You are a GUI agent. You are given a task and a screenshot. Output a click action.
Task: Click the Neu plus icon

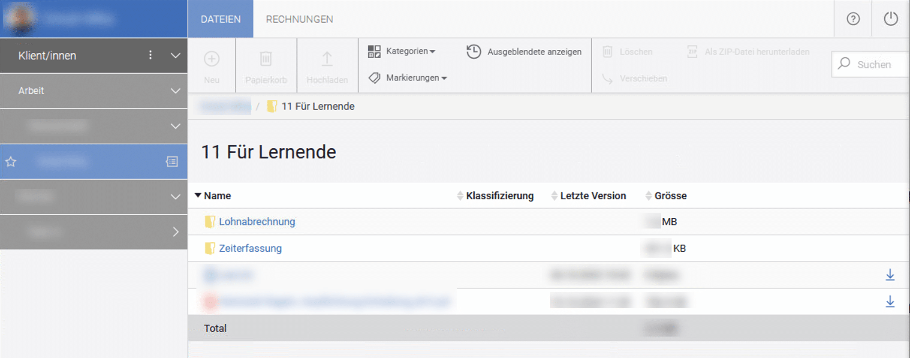click(211, 59)
